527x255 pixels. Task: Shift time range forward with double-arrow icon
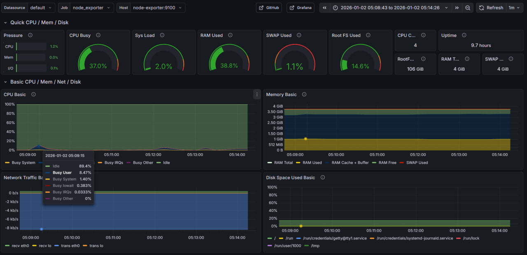tap(457, 8)
